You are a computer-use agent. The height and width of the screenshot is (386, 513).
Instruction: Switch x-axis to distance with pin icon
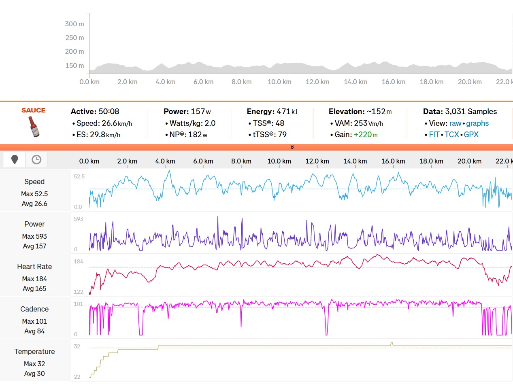pos(15,160)
